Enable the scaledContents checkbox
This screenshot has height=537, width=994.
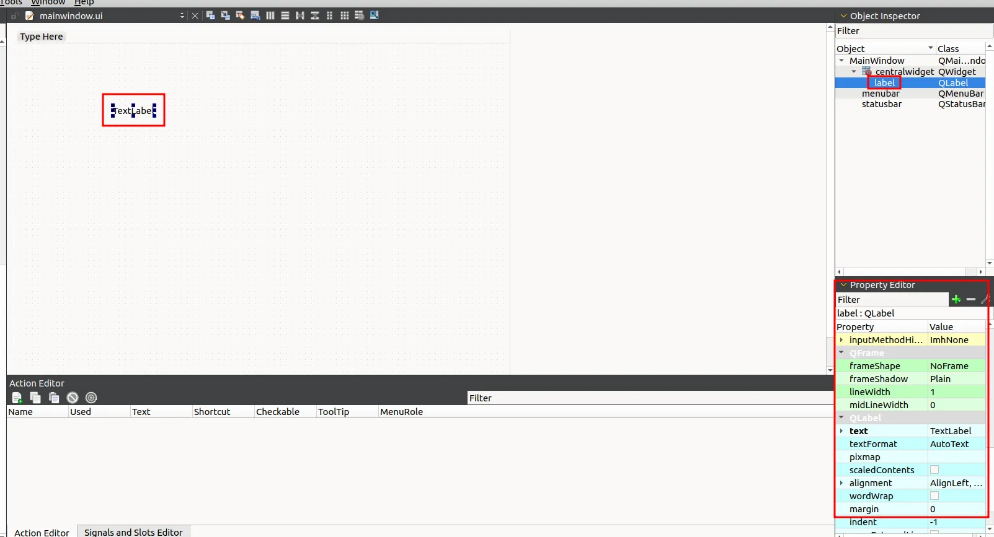pyautogui.click(x=934, y=470)
